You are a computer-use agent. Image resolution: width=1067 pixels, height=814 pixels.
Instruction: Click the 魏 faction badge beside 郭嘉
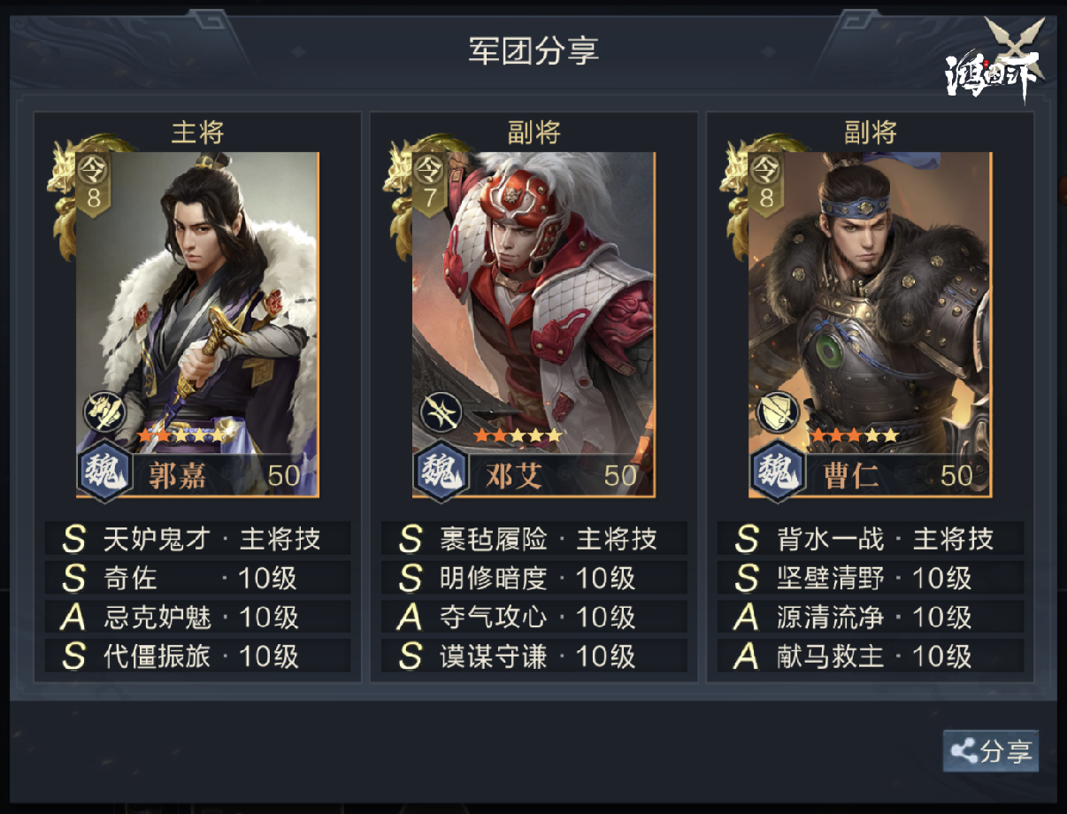[105, 474]
